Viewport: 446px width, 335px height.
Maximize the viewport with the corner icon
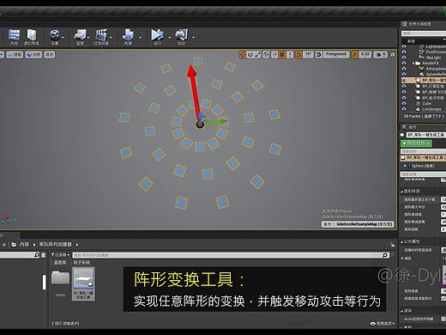tap(393, 54)
